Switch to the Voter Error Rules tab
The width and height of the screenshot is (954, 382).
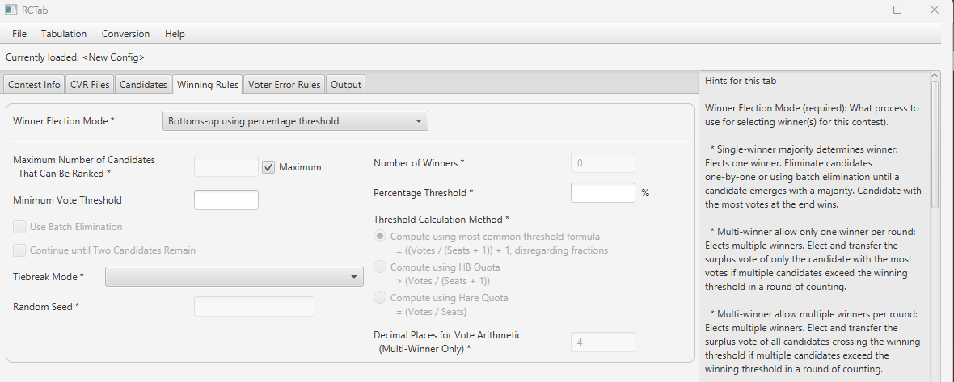point(284,85)
